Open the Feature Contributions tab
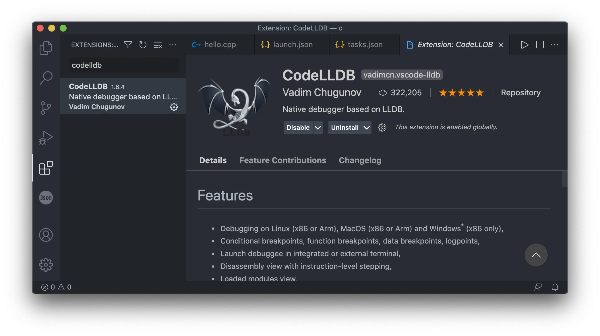 coord(283,160)
